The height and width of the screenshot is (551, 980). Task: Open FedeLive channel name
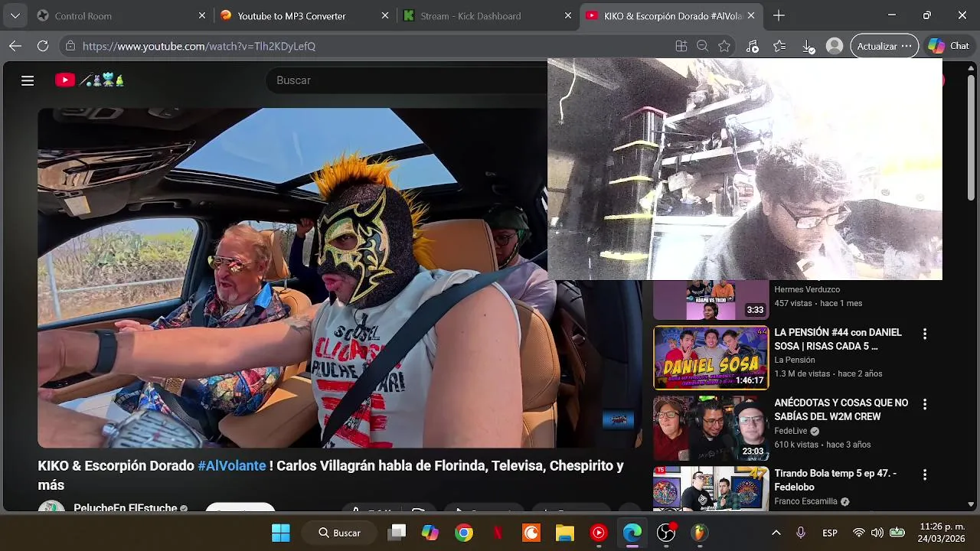790,431
